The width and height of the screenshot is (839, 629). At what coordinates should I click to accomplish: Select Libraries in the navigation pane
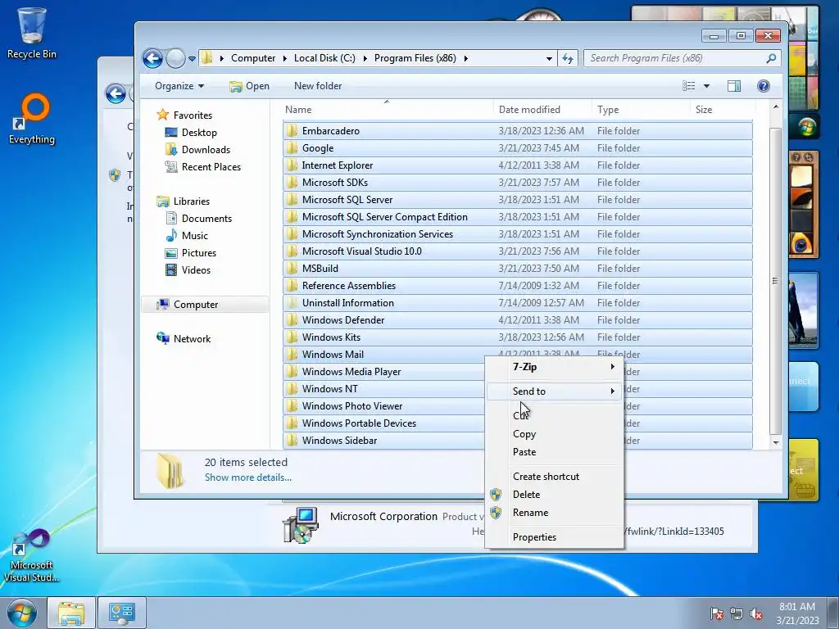click(x=184, y=201)
